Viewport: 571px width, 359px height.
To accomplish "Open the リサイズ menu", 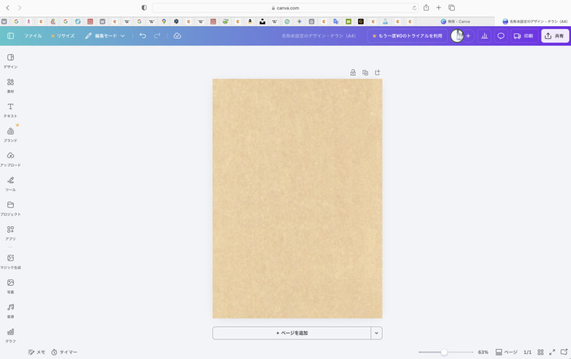I will point(62,36).
